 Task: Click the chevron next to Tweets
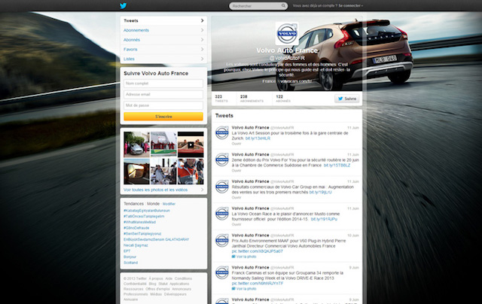pyautogui.click(x=203, y=20)
